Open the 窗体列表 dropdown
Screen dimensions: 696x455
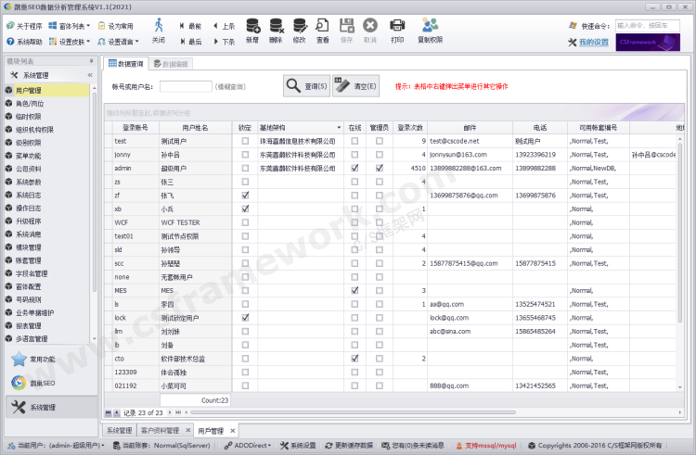tap(69, 26)
